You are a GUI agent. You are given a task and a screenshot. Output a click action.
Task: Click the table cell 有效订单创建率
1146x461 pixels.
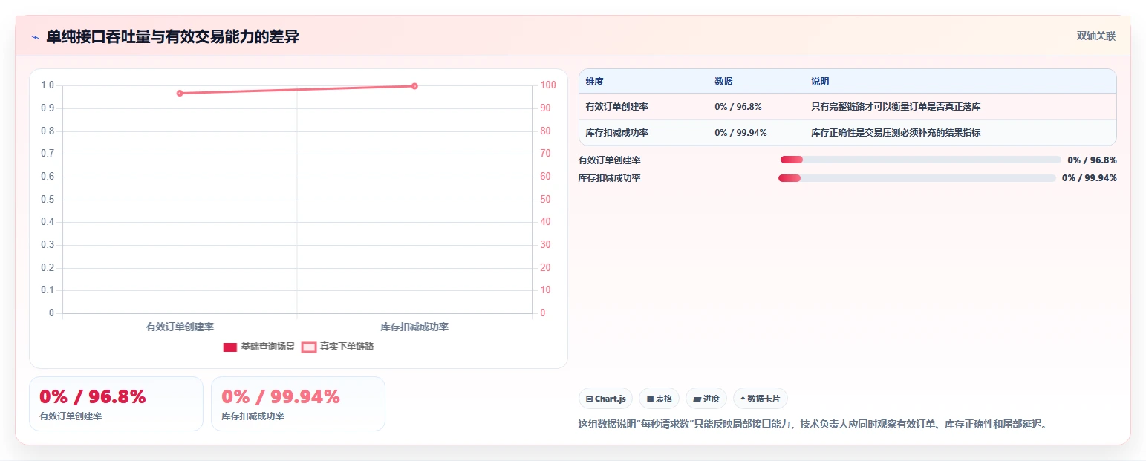[616, 107]
